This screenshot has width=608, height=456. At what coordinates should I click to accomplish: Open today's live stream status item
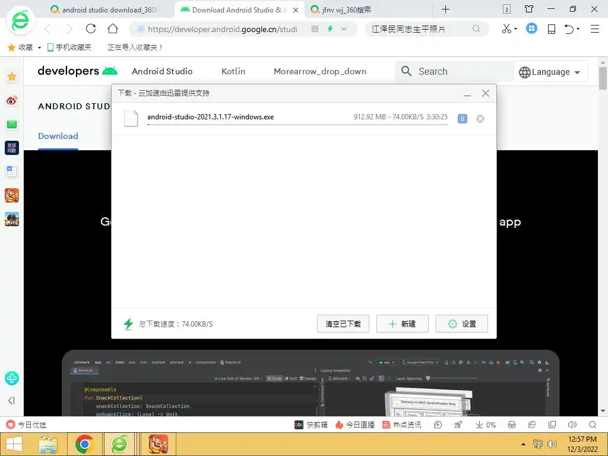355,425
